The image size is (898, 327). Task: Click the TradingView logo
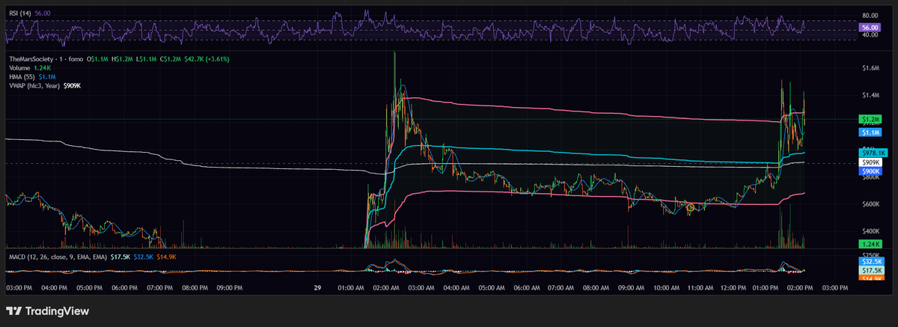pyautogui.click(x=47, y=311)
